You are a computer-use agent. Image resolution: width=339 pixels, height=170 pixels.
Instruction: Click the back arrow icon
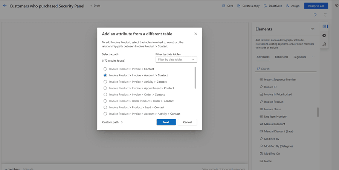tap(5, 6)
